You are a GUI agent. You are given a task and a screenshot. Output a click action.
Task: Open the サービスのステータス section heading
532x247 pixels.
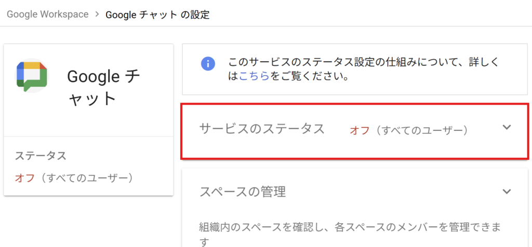tap(262, 129)
